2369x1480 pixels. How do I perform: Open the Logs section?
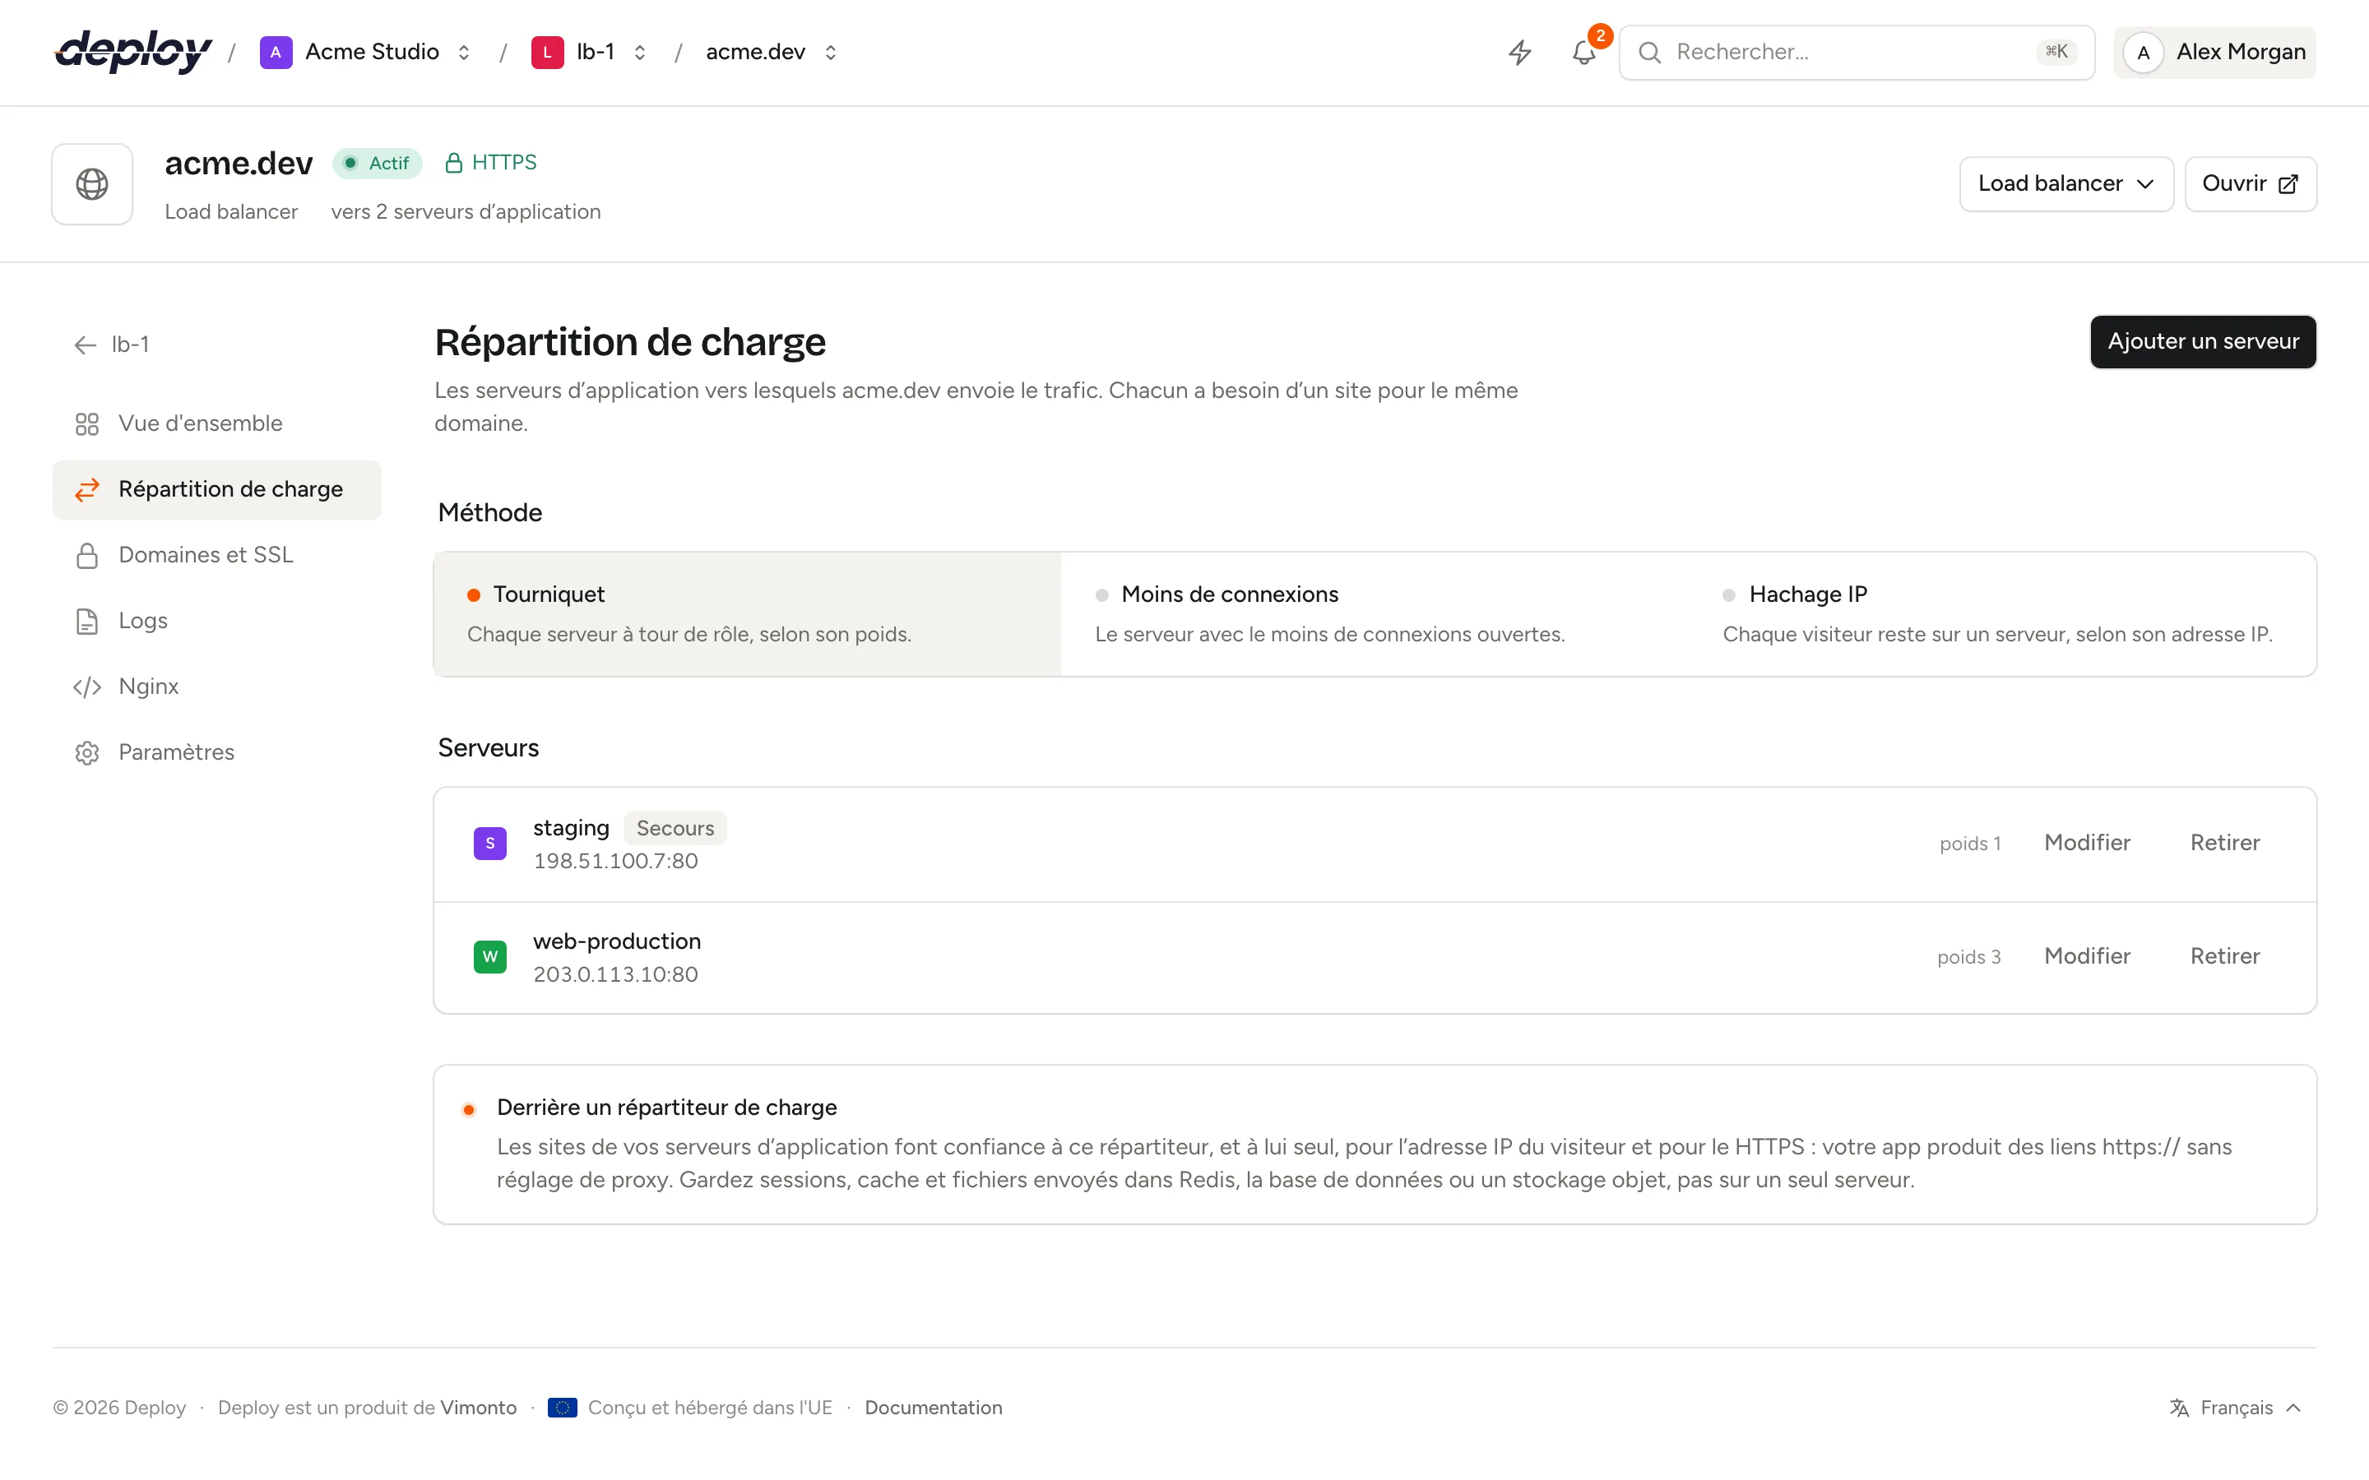click(x=217, y=621)
